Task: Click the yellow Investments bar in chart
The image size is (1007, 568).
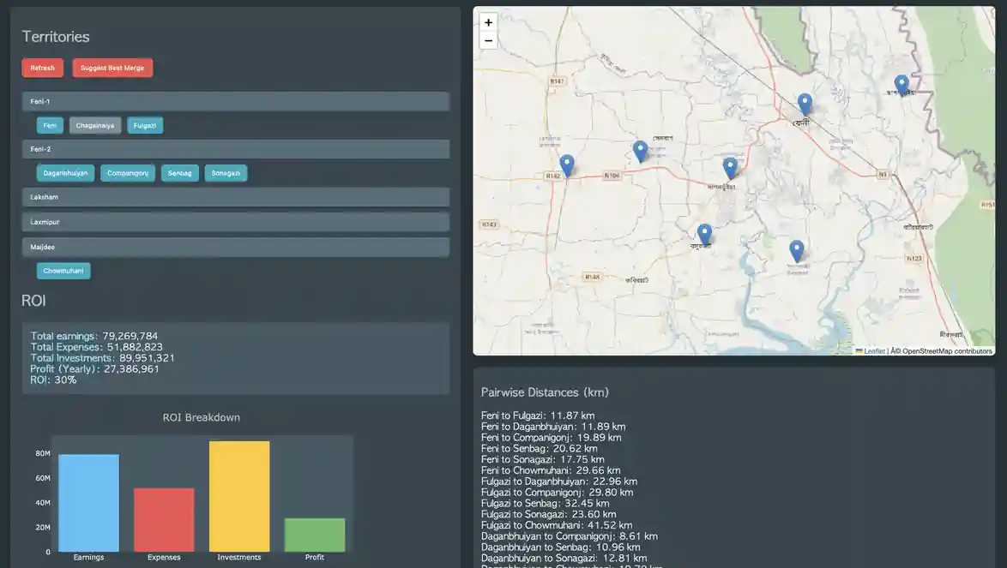Action: (x=239, y=496)
